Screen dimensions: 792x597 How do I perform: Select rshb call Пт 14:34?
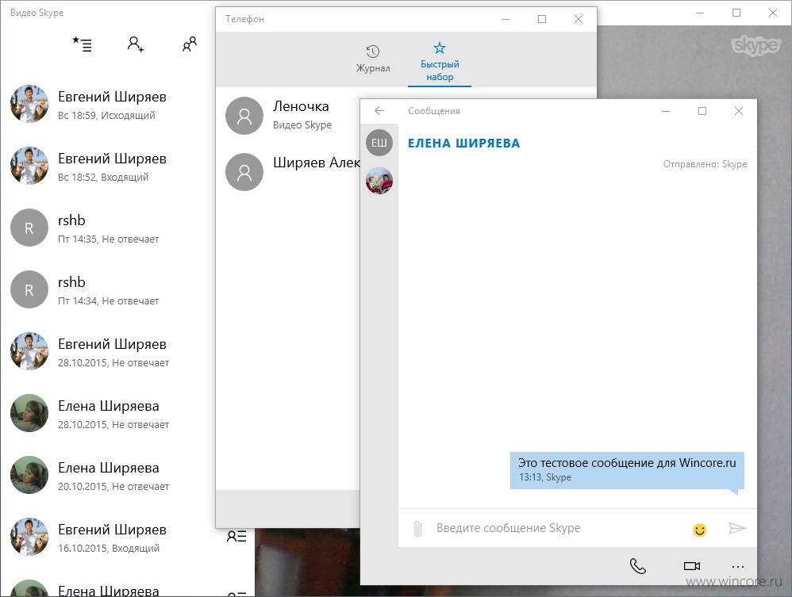coord(106,289)
